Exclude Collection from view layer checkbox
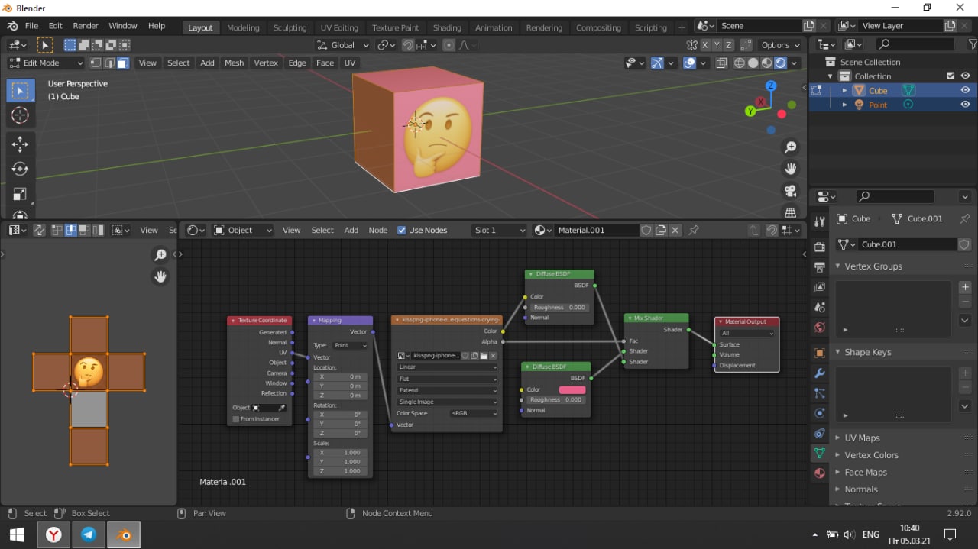Viewport: 978px width, 549px height. pos(950,76)
